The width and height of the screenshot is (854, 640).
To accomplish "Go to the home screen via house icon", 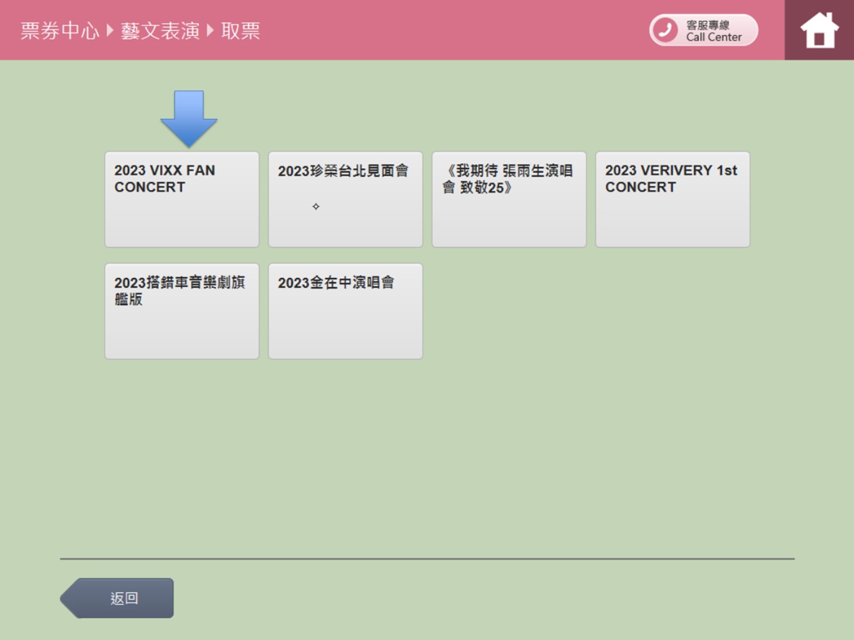I will (819, 30).
